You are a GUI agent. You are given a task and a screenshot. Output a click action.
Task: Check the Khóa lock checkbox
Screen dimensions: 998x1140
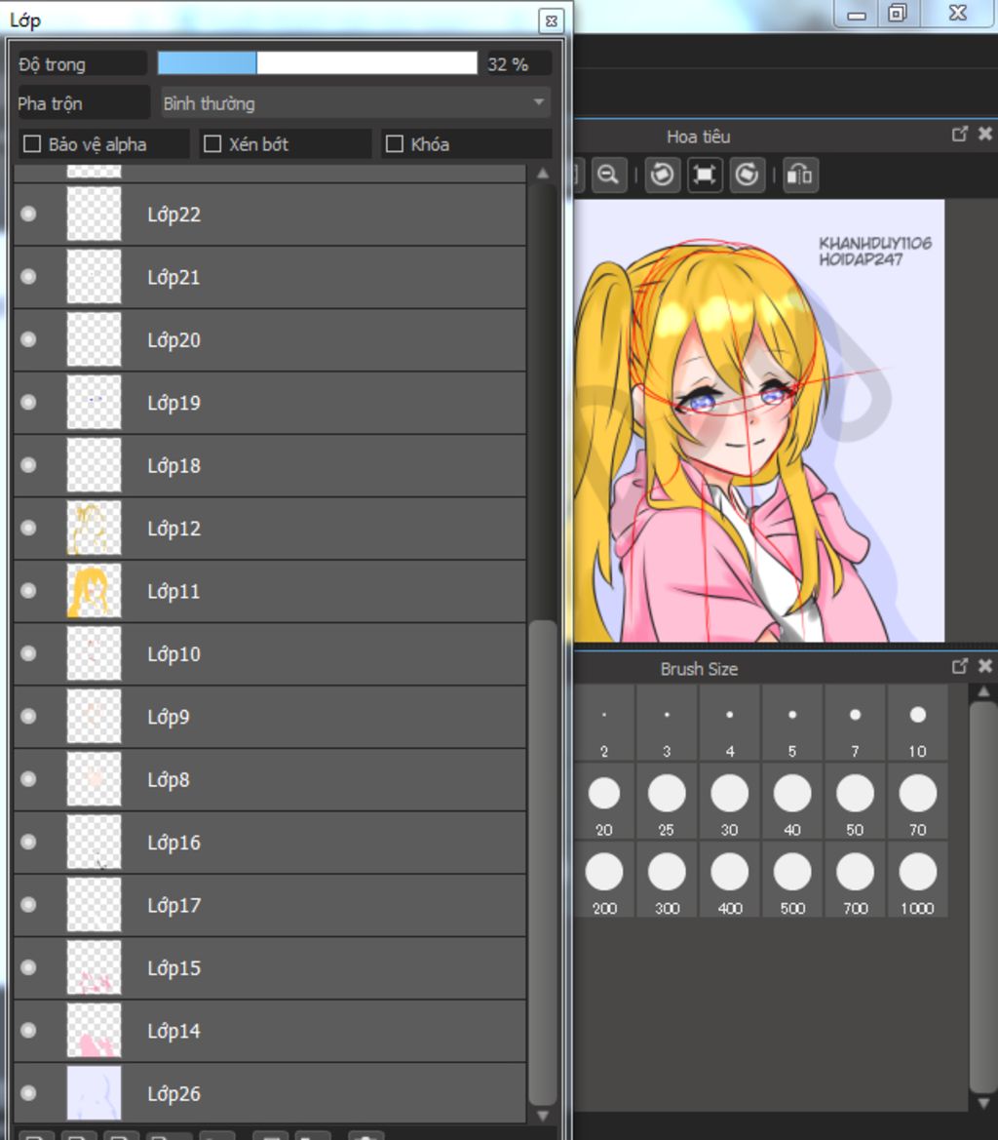coord(394,144)
